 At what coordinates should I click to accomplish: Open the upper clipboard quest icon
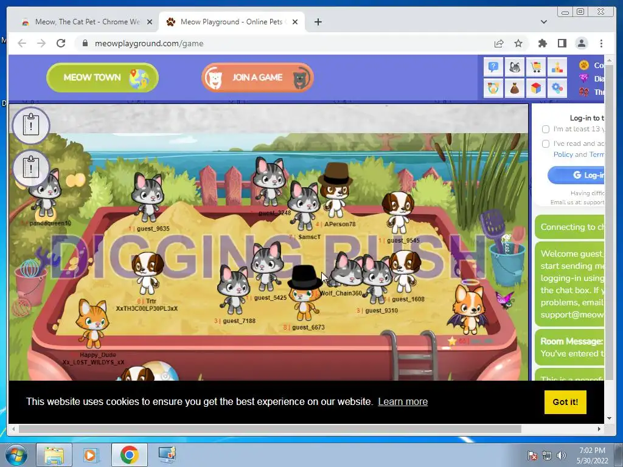coord(31,125)
